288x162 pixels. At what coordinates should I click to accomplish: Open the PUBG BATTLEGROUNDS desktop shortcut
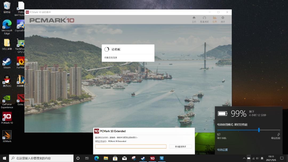pos(20,9)
